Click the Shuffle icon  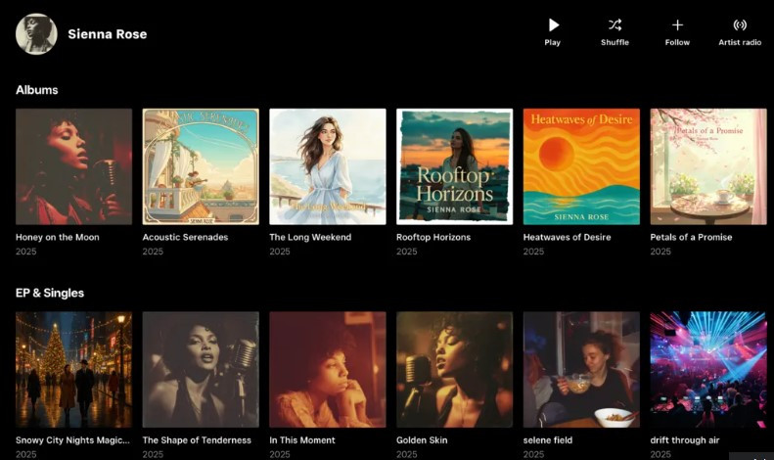(x=615, y=25)
